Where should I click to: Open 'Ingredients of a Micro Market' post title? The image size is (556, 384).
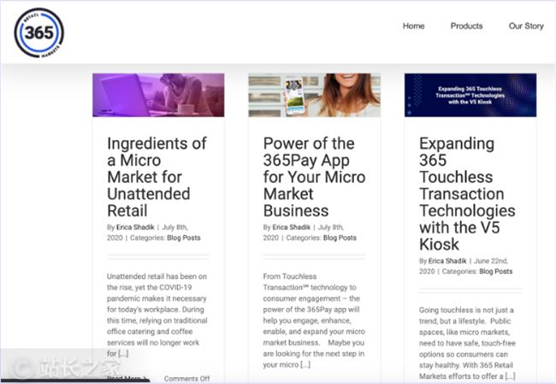(x=157, y=177)
